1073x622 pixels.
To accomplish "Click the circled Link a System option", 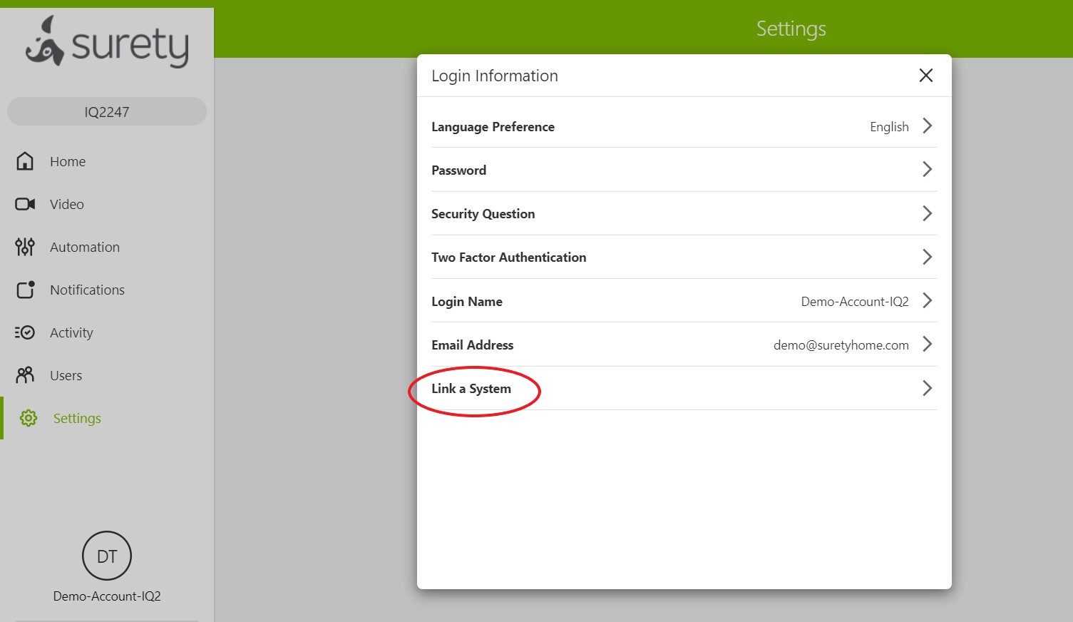I will [x=471, y=389].
